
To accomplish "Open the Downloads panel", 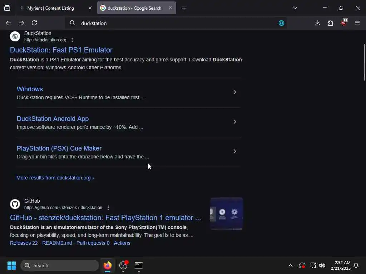I will [x=317, y=23].
